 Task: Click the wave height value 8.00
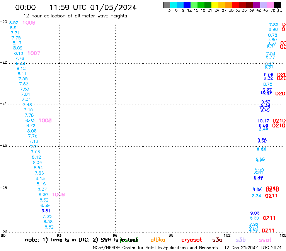tap(43, 195)
